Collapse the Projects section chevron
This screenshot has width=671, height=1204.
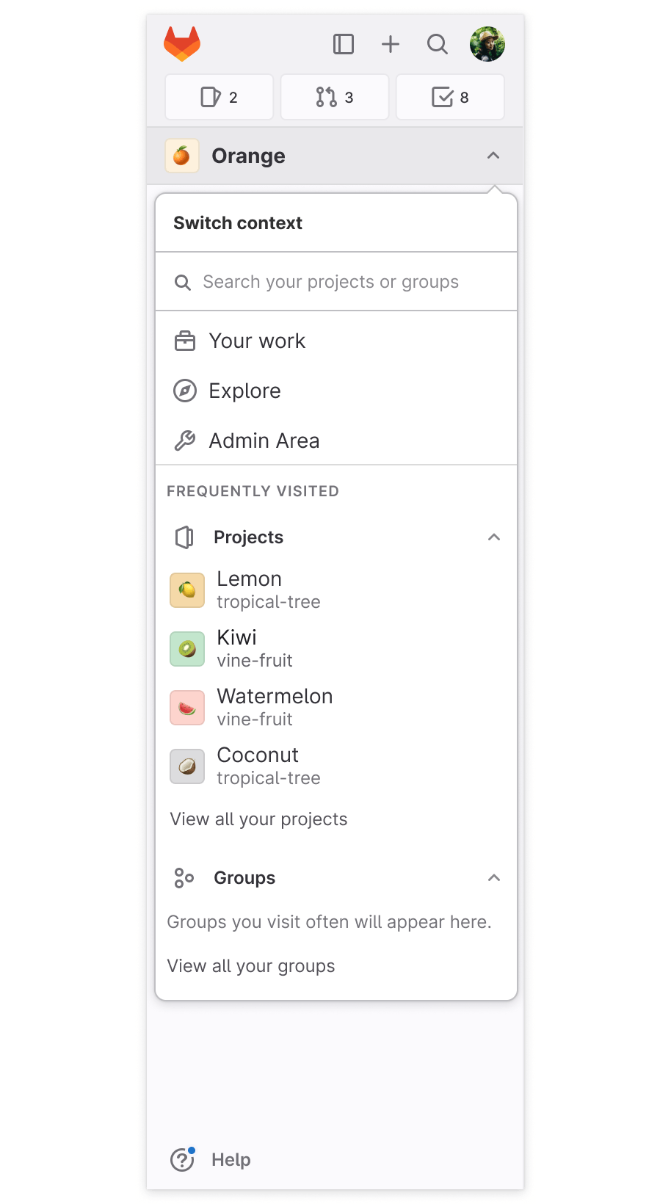[x=494, y=537]
